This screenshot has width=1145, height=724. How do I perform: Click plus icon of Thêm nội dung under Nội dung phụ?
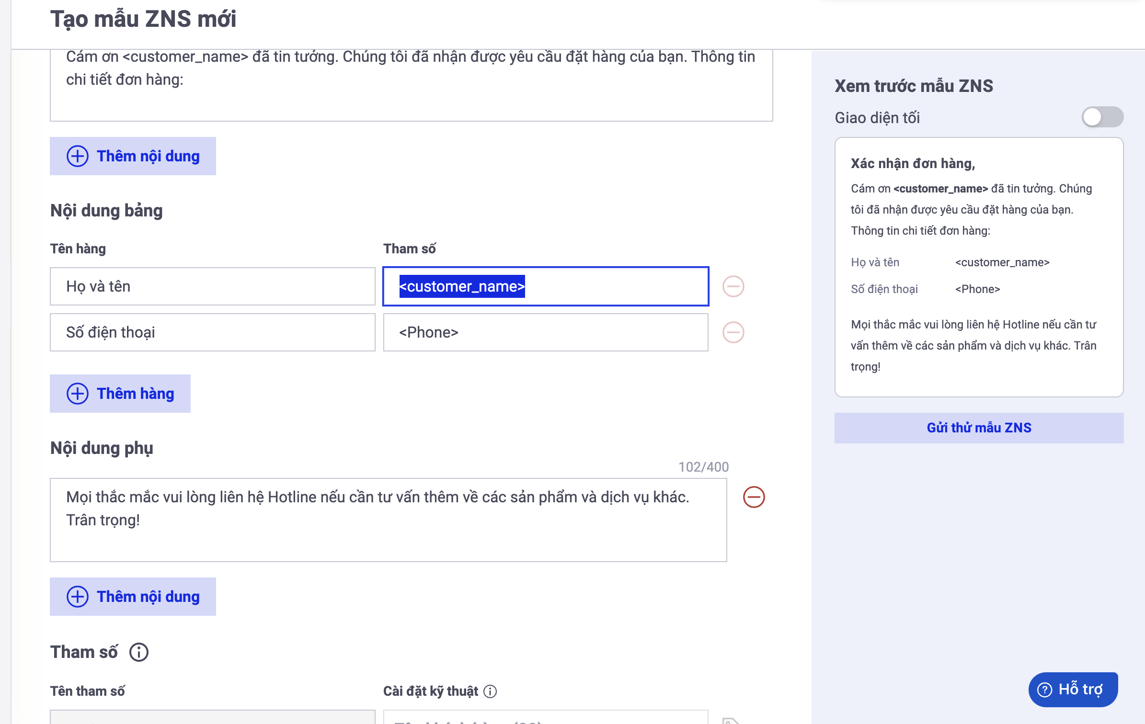point(77,597)
